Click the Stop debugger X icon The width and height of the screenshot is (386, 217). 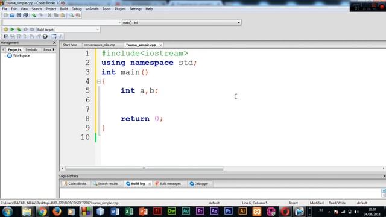coord(45,36)
